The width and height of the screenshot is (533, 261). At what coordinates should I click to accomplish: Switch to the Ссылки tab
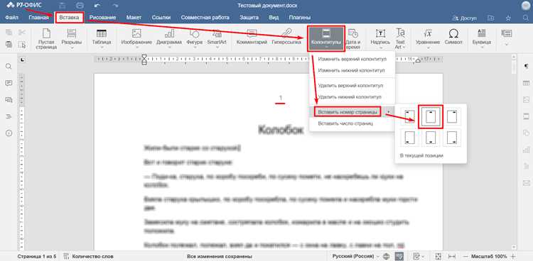pyautogui.click(x=161, y=17)
